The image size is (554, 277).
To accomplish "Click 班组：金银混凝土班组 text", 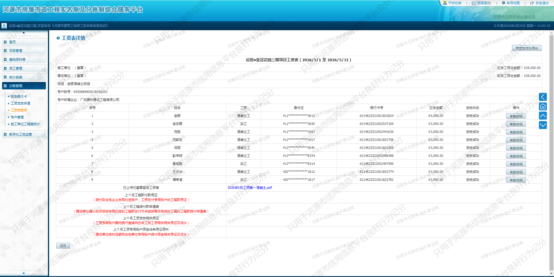I will pyautogui.click(x=74, y=84).
